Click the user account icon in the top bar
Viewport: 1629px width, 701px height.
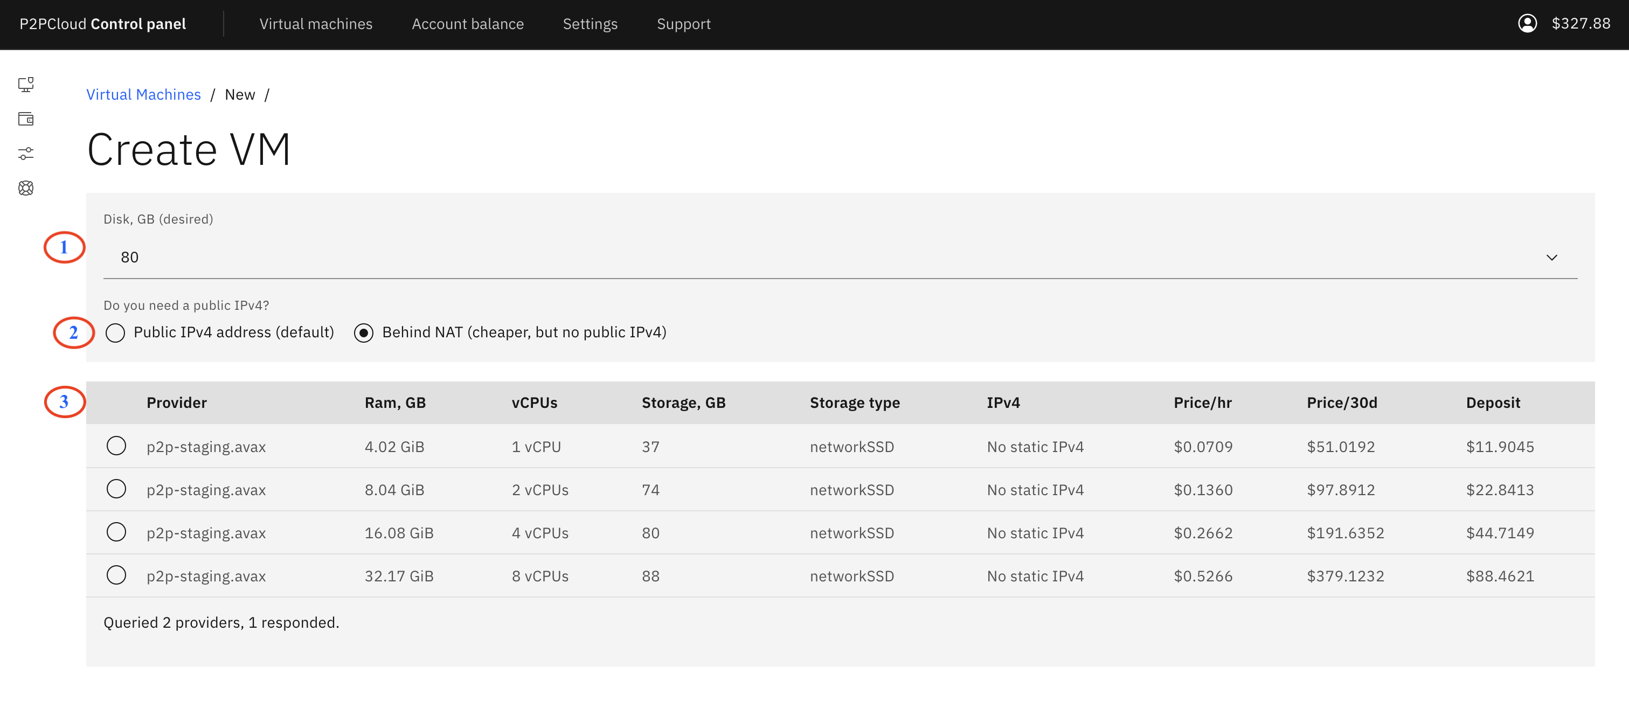click(1527, 23)
